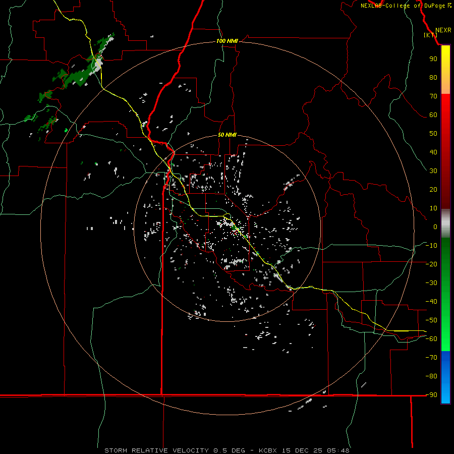This screenshot has height=454, width=454.
Task: Click the -90 value on velocity scale
Action: tap(431, 395)
